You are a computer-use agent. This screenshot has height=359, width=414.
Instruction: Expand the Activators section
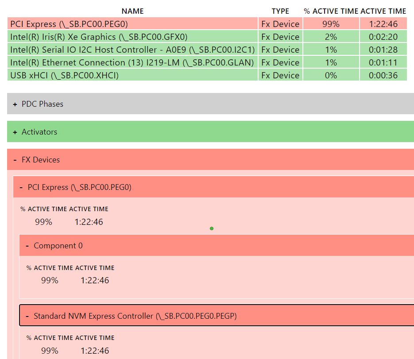(x=39, y=132)
